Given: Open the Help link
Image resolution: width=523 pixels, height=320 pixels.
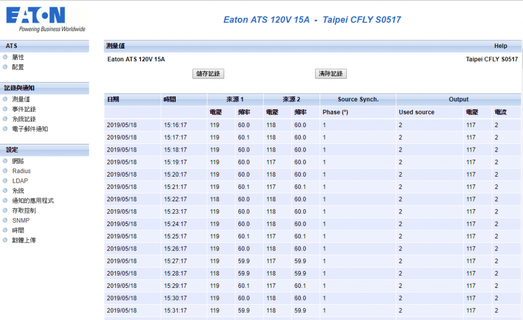Looking at the screenshot, I should [501, 46].
